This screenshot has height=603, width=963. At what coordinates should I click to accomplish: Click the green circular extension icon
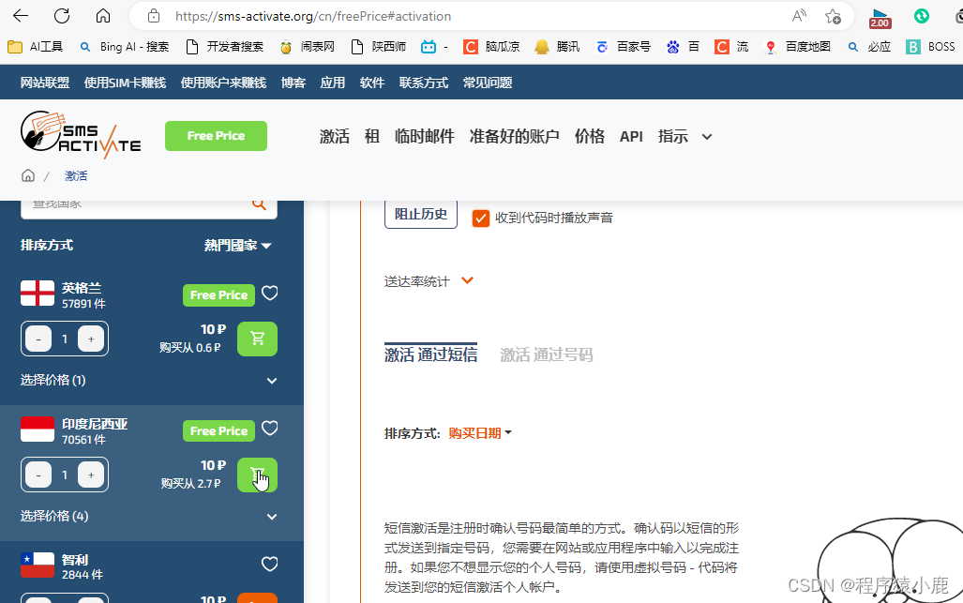click(x=921, y=16)
